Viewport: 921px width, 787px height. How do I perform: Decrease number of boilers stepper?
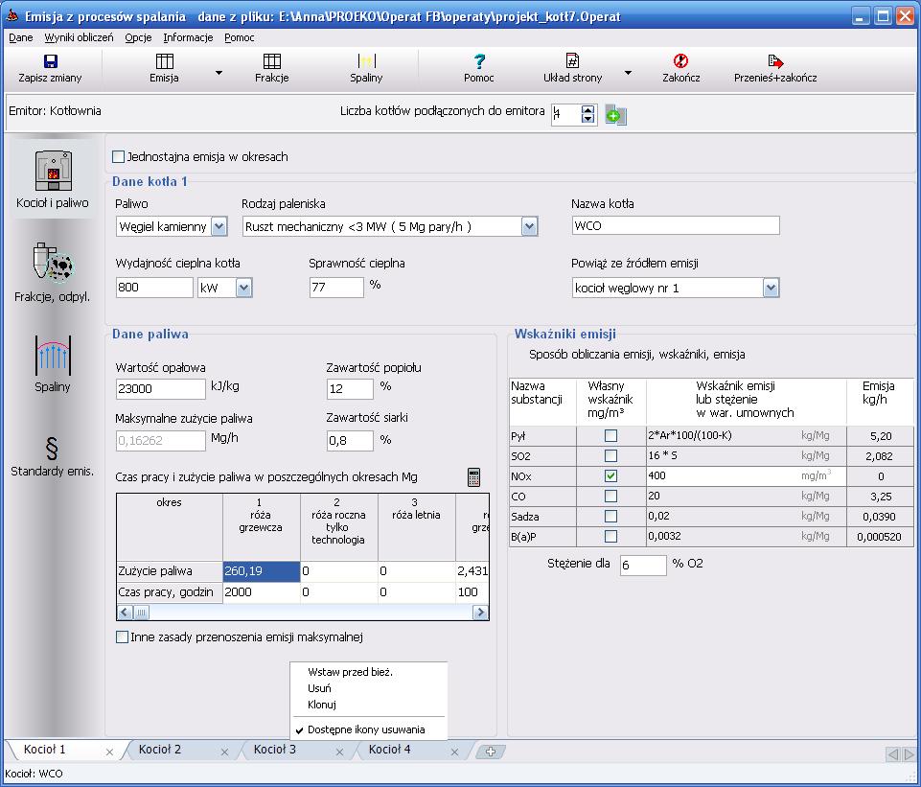(x=587, y=119)
